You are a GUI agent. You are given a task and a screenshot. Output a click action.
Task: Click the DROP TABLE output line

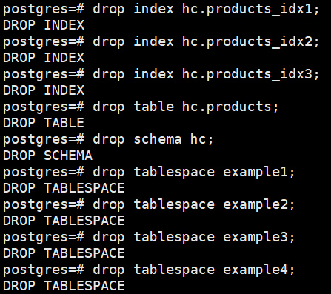(x=44, y=123)
